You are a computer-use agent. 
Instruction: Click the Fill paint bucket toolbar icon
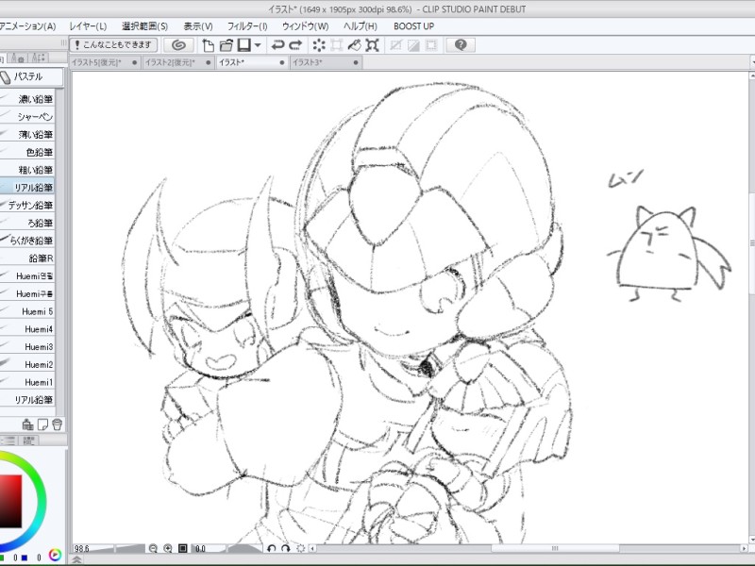[355, 45]
